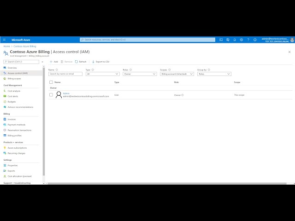Click the Admin user avatar icon
The width and height of the screenshot is (295, 221).
tap(59, 95)
